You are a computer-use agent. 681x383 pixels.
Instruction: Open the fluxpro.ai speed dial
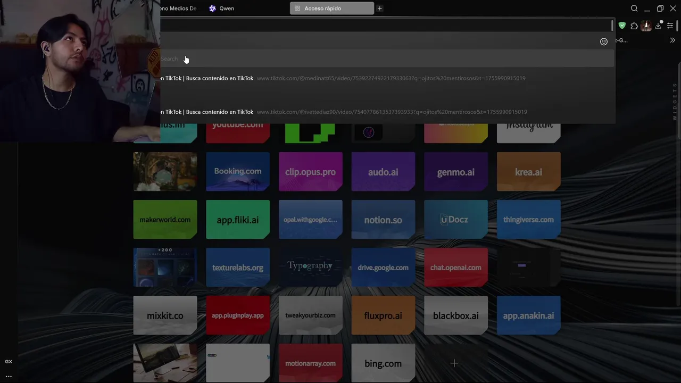coord(383,315)
